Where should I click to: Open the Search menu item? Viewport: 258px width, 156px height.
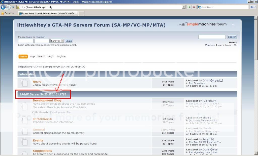41,56
